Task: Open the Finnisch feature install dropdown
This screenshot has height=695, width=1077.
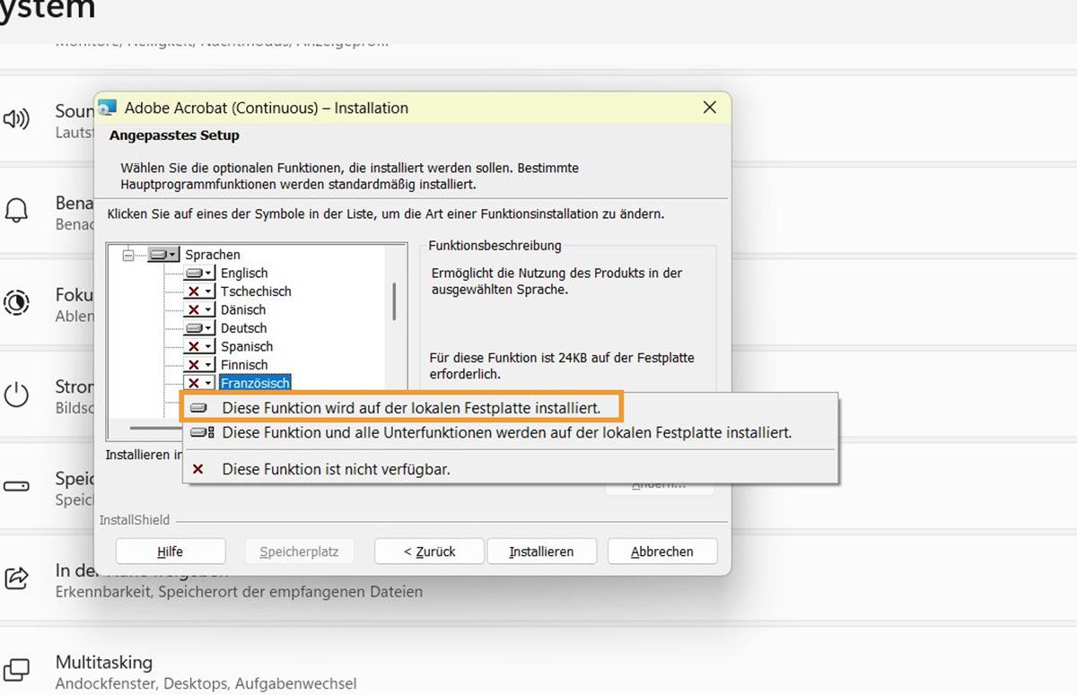Action: [x=199, y=365]
